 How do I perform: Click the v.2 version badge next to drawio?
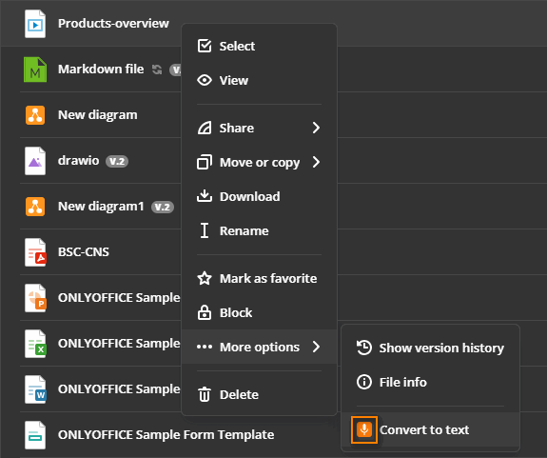point(117,161)
